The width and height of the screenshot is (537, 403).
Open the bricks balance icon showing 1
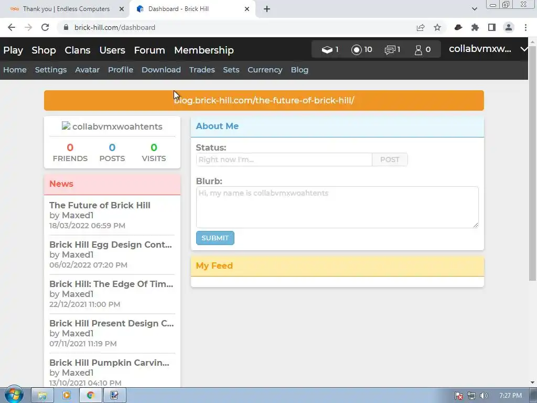click(x=330, y=50)
